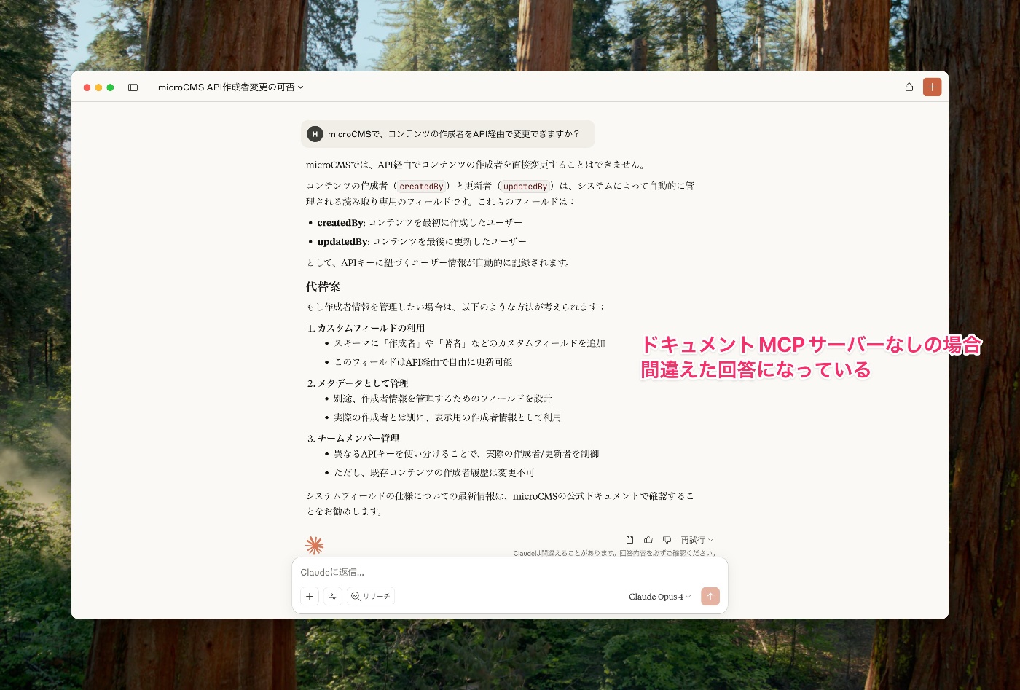Click the Claude starburst logo below response
This screenshot has width=1020, height=690.
coord(315,545)
